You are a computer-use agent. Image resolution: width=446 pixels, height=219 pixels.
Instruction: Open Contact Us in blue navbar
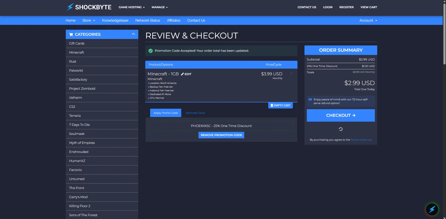click(x=196, y=20)
